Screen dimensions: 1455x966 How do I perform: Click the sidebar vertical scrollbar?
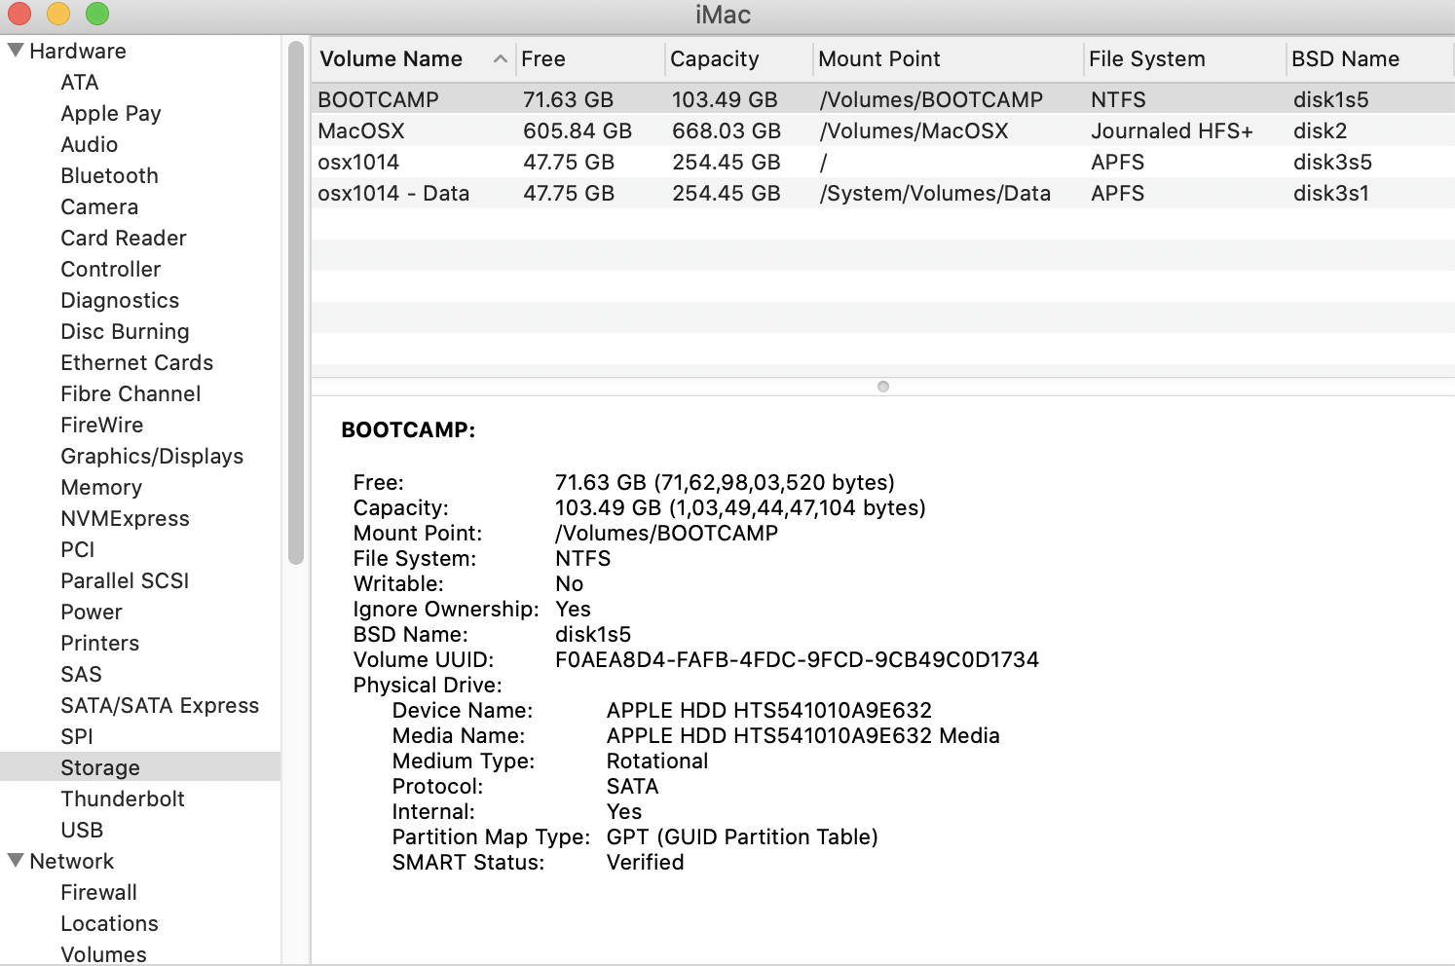[x=296, y=302]
